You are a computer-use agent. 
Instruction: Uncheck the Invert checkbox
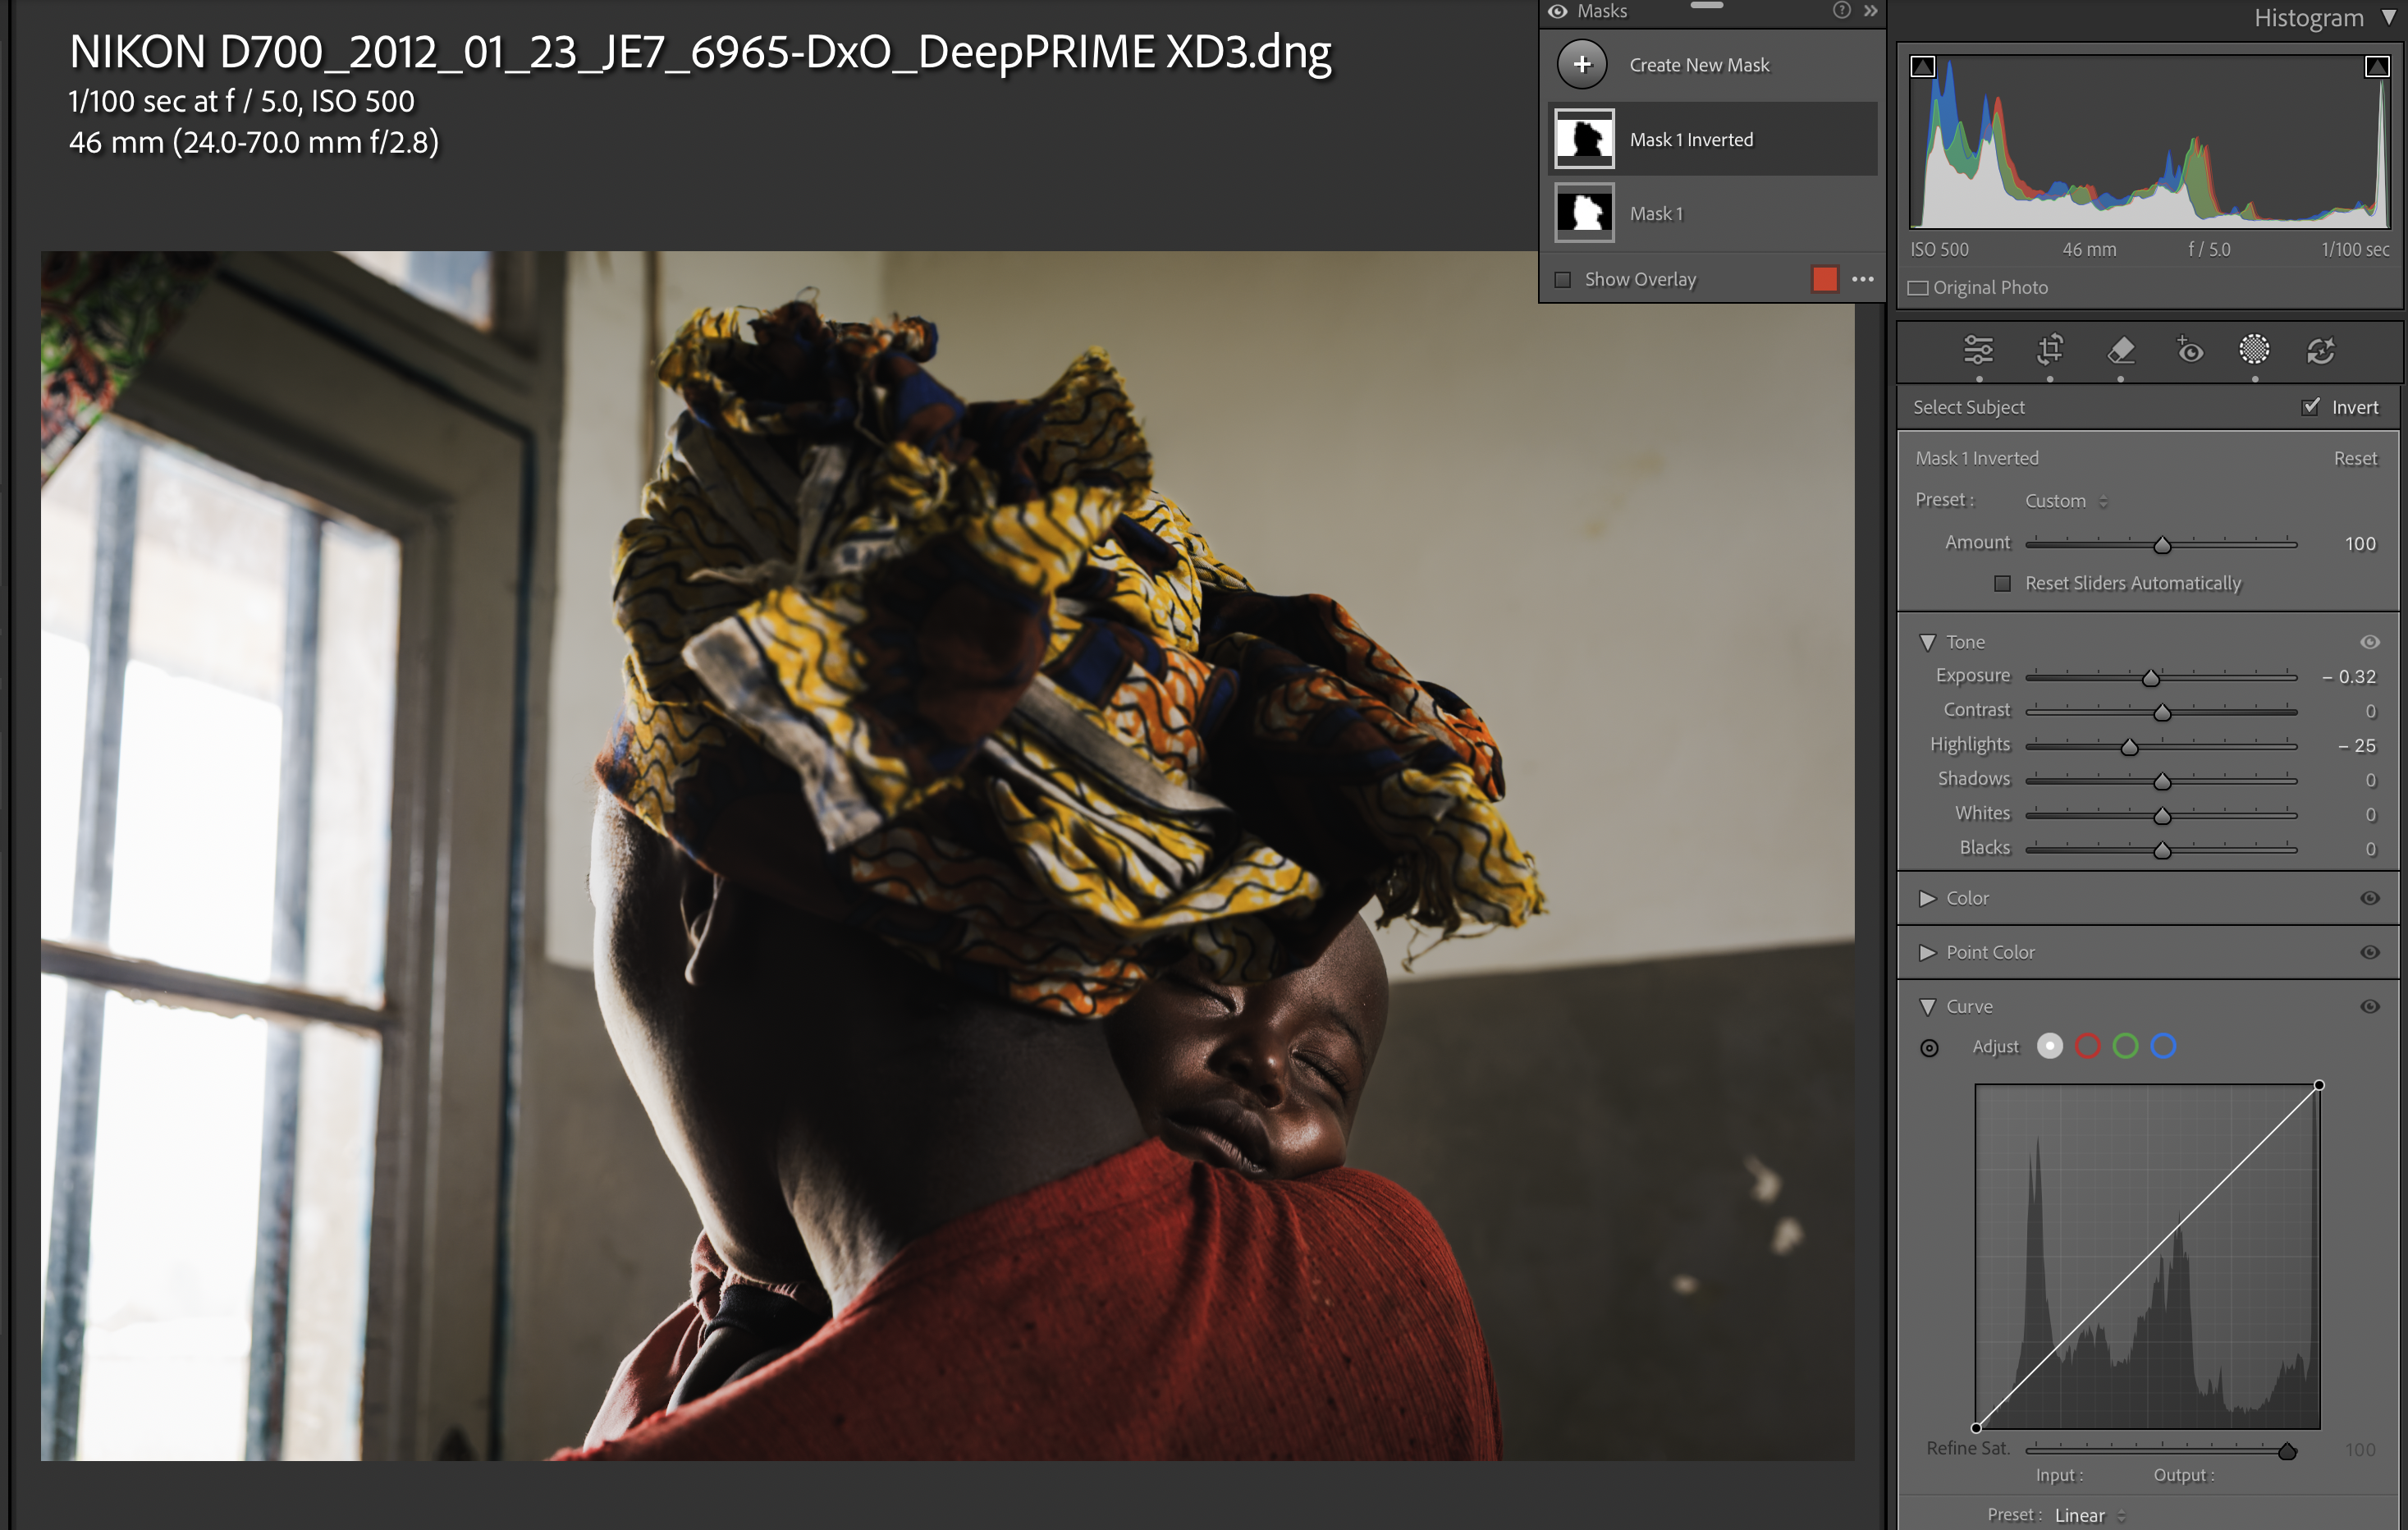click(2310, 407)
